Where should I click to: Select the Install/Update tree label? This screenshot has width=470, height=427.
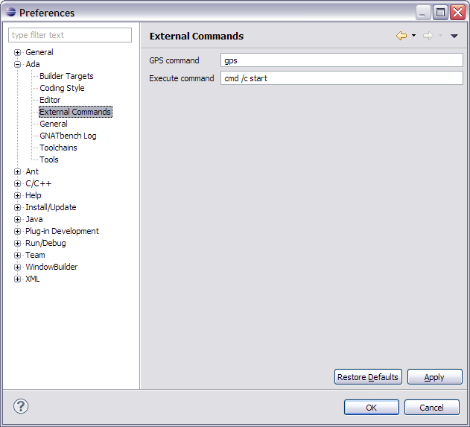tap(51, 207)
